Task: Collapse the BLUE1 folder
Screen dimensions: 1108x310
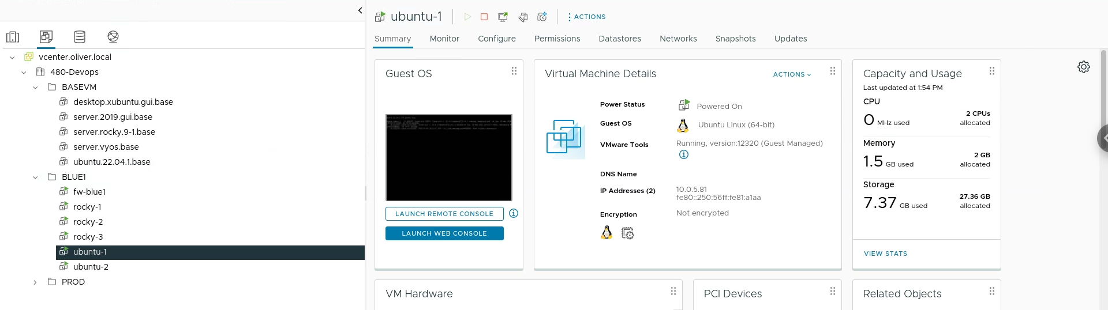Action: [35, 177]
